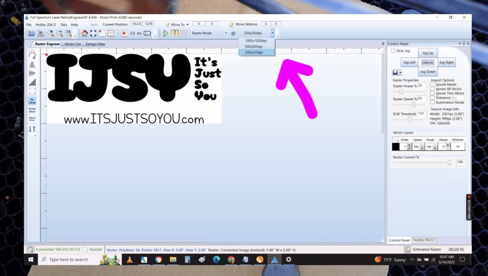This screenshot has height=276, width=488.
Task: Click the rotate image icon in left toolbar
Action: (x=32, y=55)
